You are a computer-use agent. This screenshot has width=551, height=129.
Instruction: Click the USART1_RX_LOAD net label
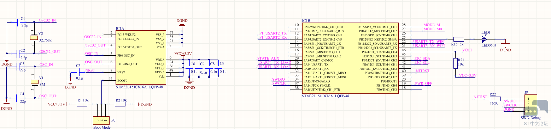click(274, 67)
